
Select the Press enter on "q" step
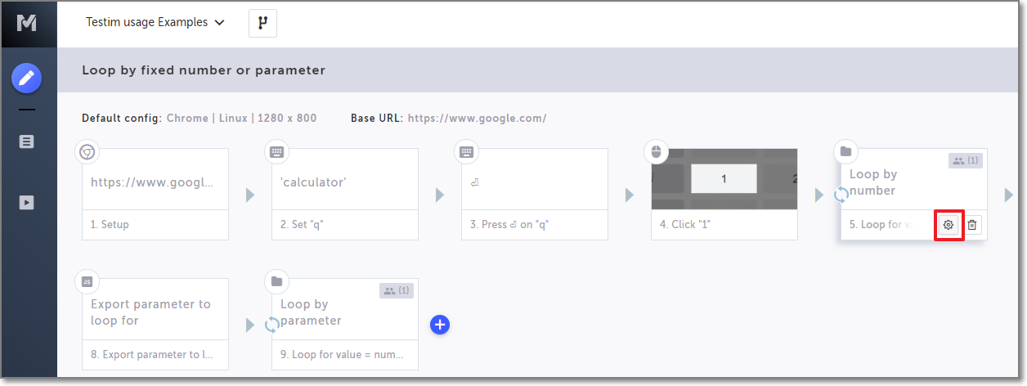(x=534, y=194)
